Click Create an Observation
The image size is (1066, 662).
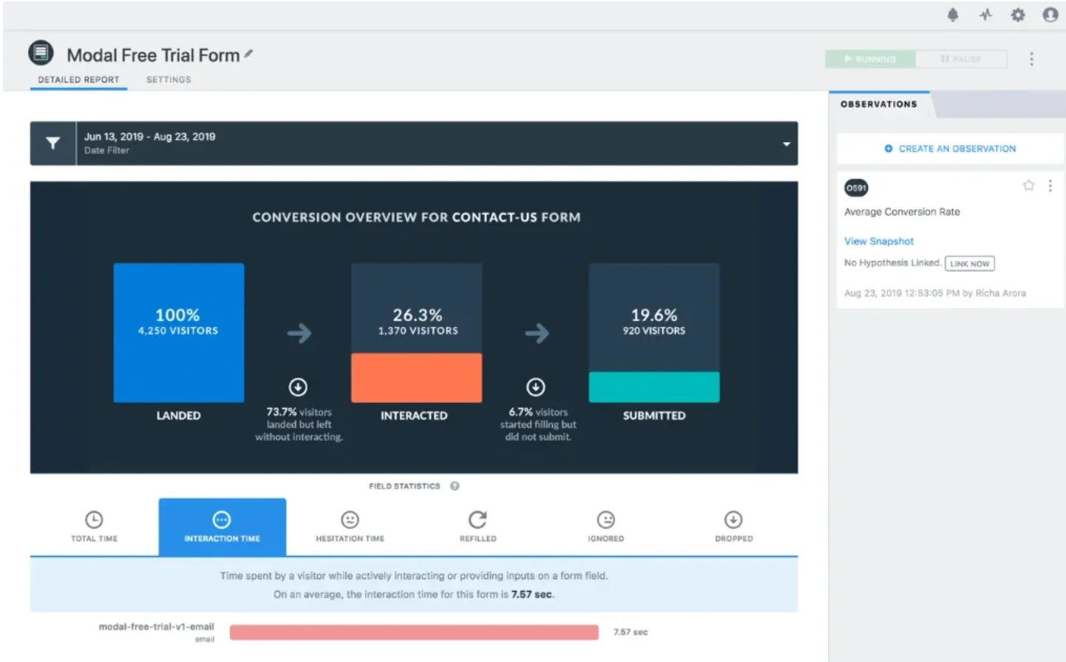[x=950, y=149]
